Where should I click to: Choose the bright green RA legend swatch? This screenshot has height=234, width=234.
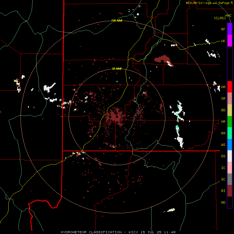[x=230, y=133]
